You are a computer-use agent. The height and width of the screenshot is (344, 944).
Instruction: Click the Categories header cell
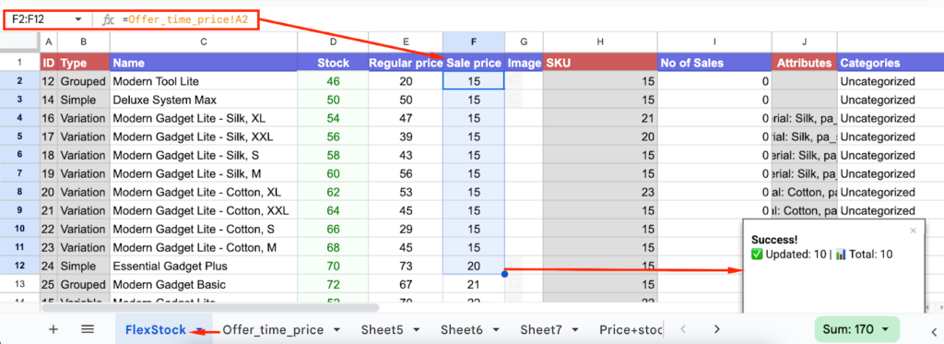click(x=891, y=63)
